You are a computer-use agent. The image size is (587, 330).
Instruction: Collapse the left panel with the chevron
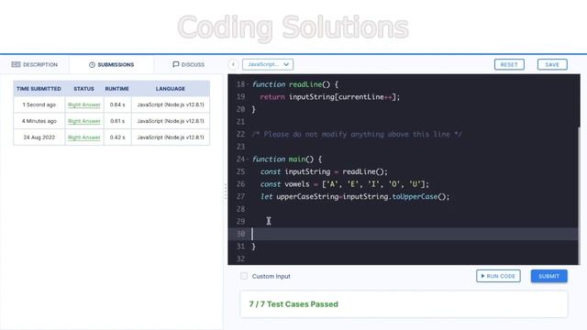233,64
